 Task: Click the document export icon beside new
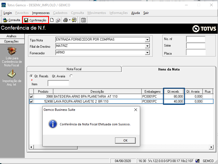58,20
